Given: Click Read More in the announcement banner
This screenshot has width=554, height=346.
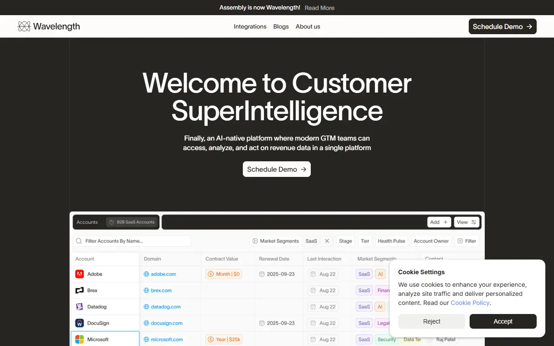Looking at the screenshot, I should (319, 8).
